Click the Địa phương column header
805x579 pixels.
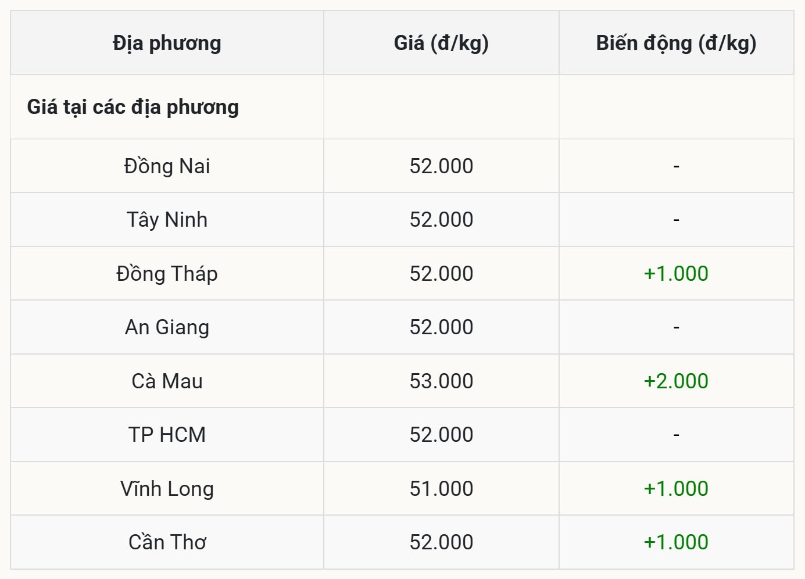click(x=167, y=43)
